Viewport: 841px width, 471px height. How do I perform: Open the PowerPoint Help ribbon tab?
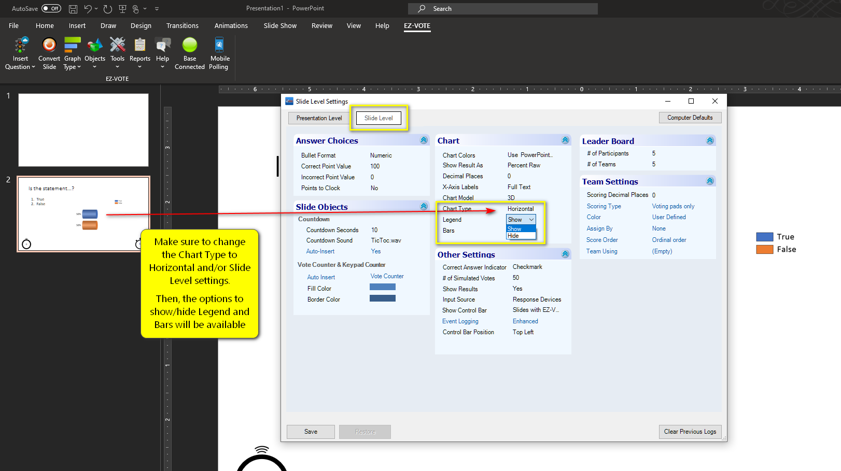point(382,25)
